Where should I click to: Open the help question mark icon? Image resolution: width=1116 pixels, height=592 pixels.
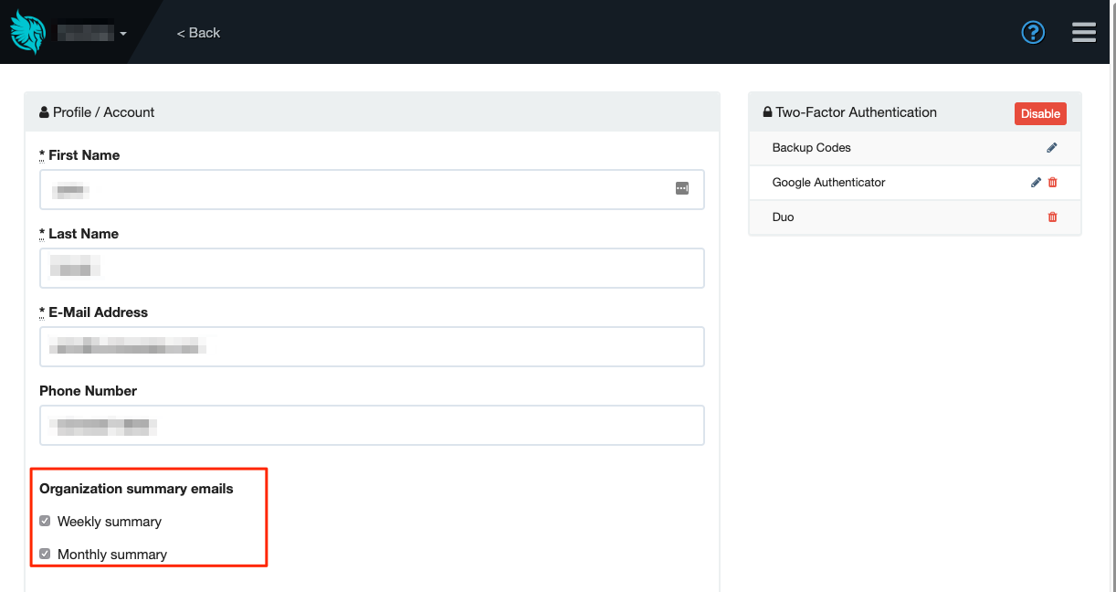pyautogui.click(x=1033, y=33)
